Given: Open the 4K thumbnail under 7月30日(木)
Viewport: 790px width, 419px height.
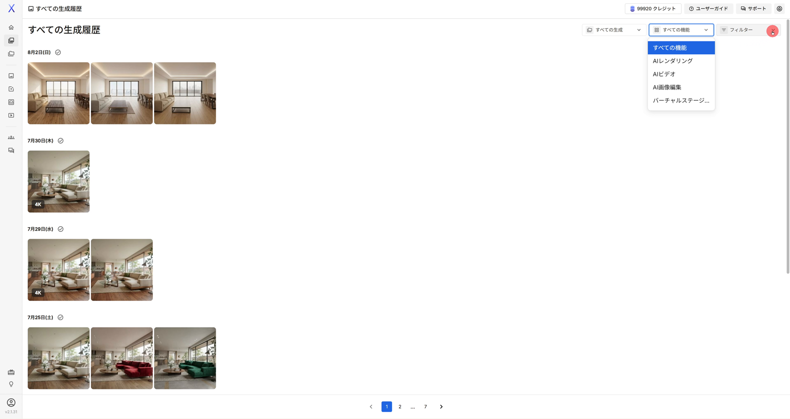Looking at the screenshot, I should pyautogui.click(x=59, y=182).
